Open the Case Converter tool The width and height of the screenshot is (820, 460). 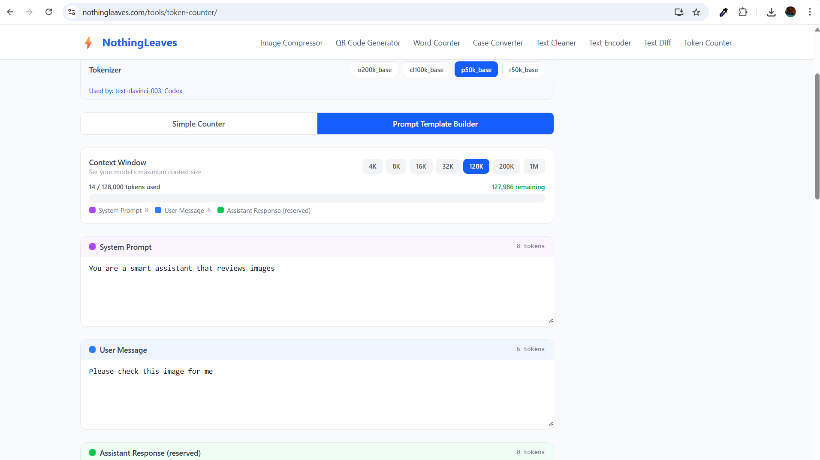497,42
